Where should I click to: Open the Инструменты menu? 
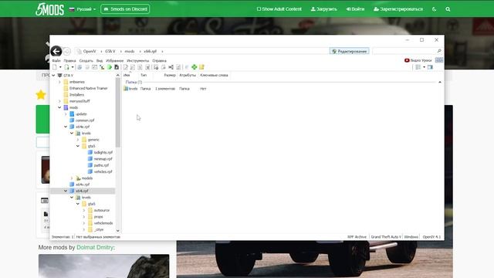click(x=137, y=60)
